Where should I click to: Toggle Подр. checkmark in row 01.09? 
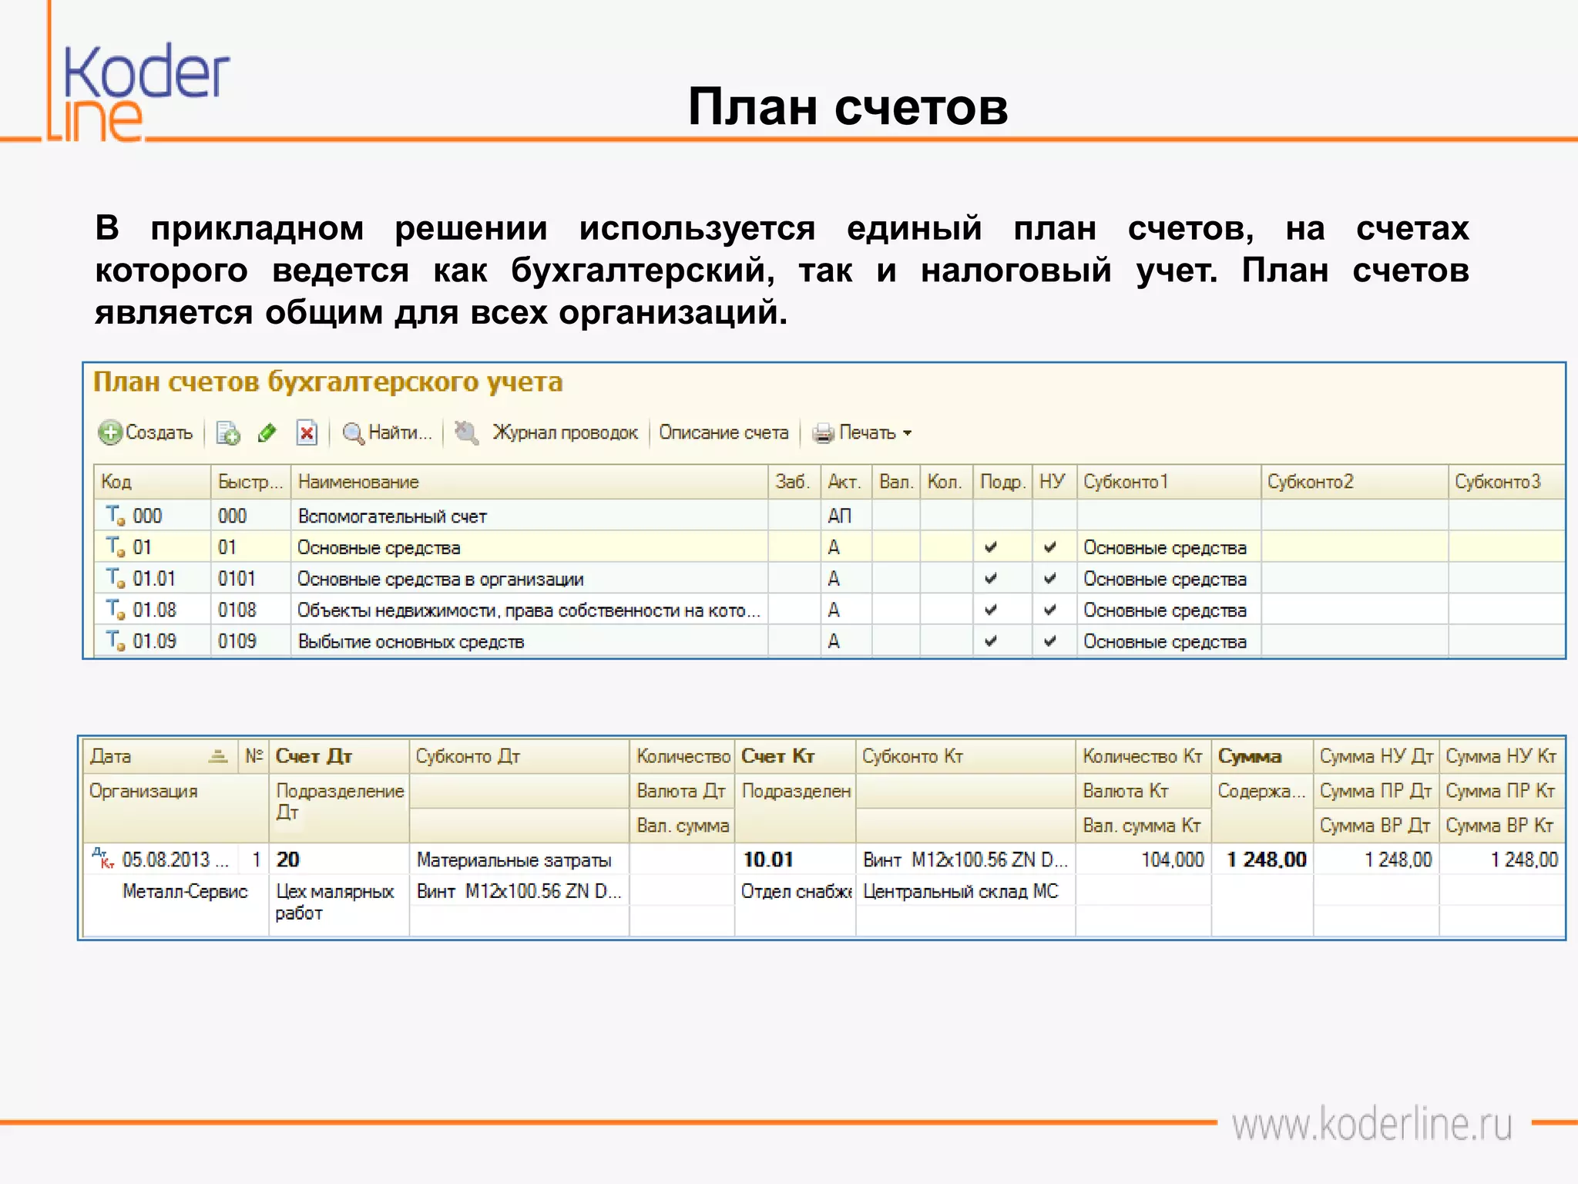(991, 641)
